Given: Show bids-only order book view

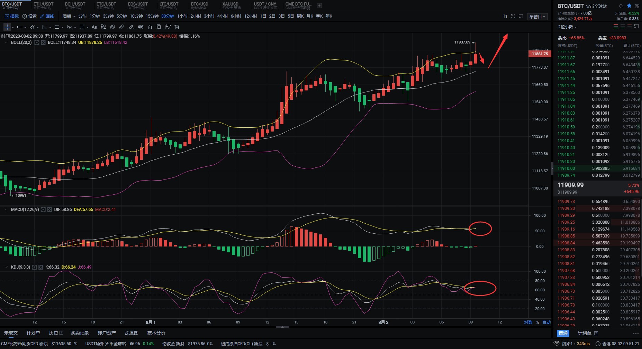Looking at the screenshot, I should coord(623,27).
